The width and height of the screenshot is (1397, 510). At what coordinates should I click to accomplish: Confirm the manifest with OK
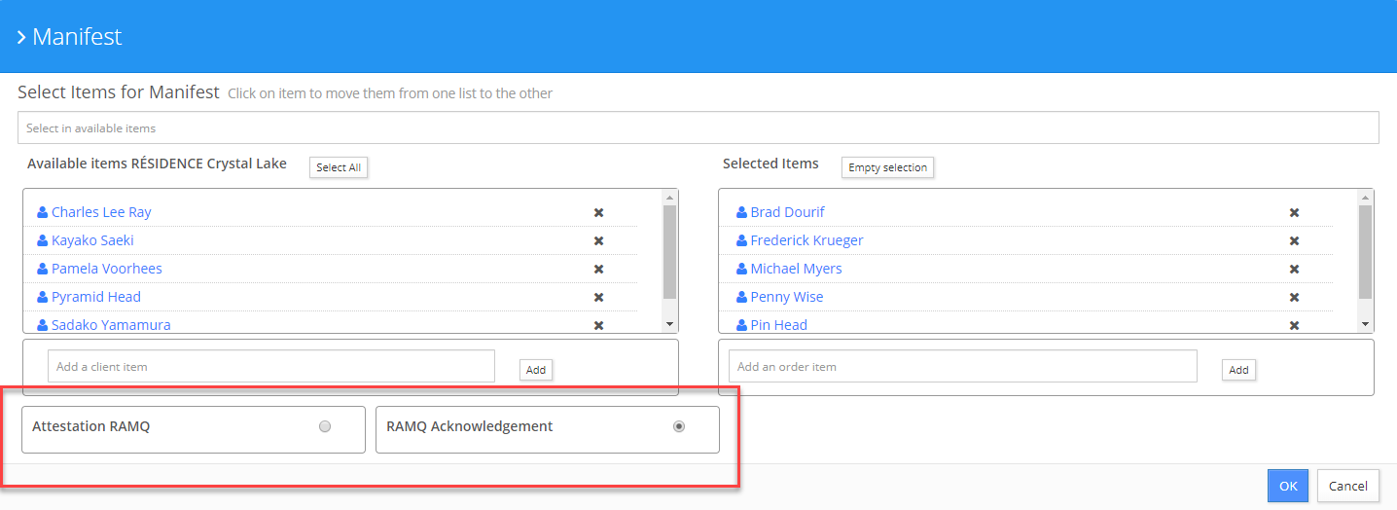(1288, 486)
